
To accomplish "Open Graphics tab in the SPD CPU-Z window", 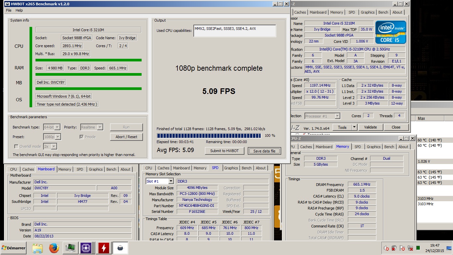I will pos(231,168).
